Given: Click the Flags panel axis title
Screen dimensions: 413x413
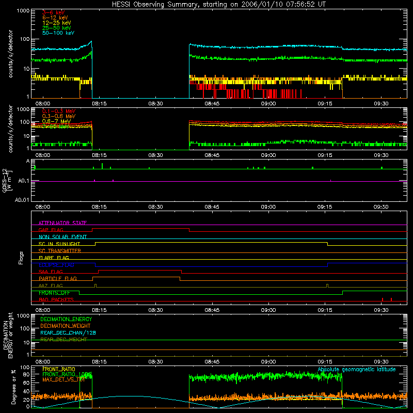Looking at the screenshot, I should (21, 258).
